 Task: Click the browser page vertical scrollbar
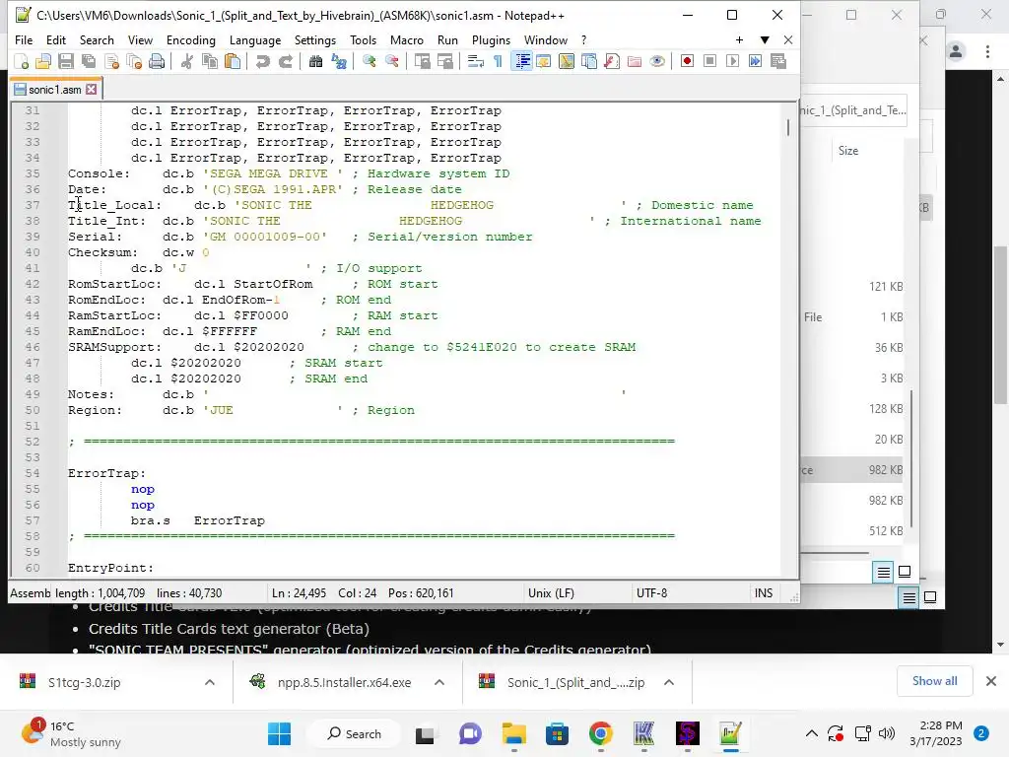(x=1000, y=325)
